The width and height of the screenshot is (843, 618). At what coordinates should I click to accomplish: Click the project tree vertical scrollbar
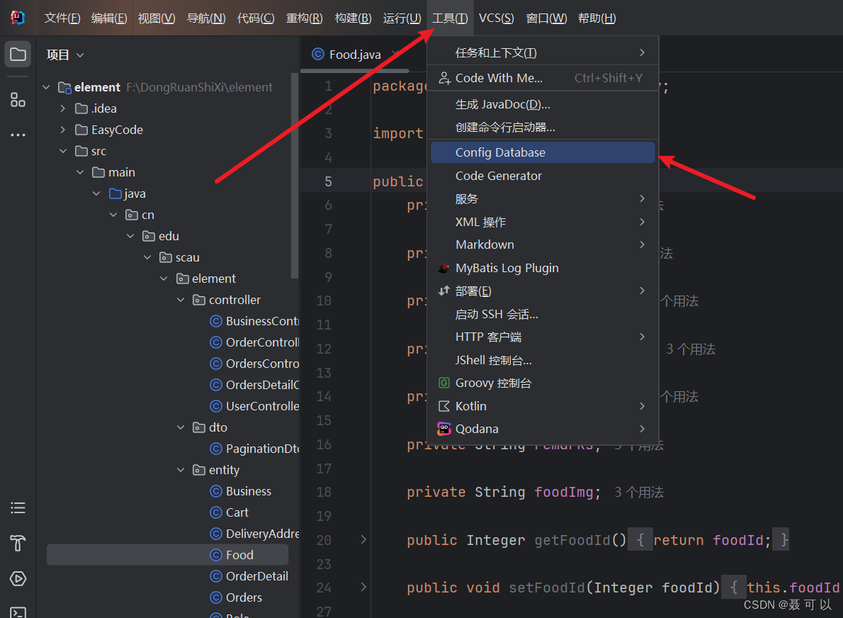pyautogui.click(x=294, y=176)
